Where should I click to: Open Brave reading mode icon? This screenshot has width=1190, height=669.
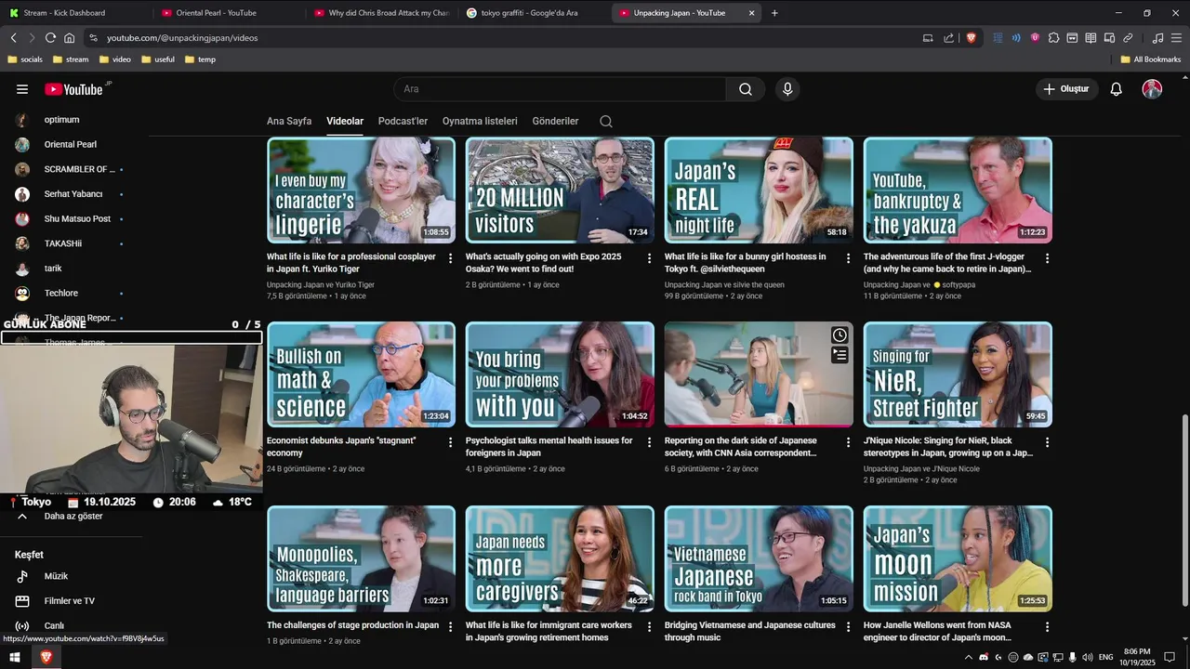coord(1091,38)
